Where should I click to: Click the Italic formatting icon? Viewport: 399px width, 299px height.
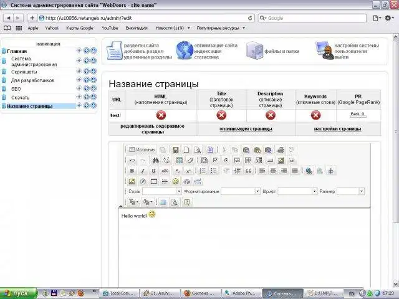tap(143, 171)
